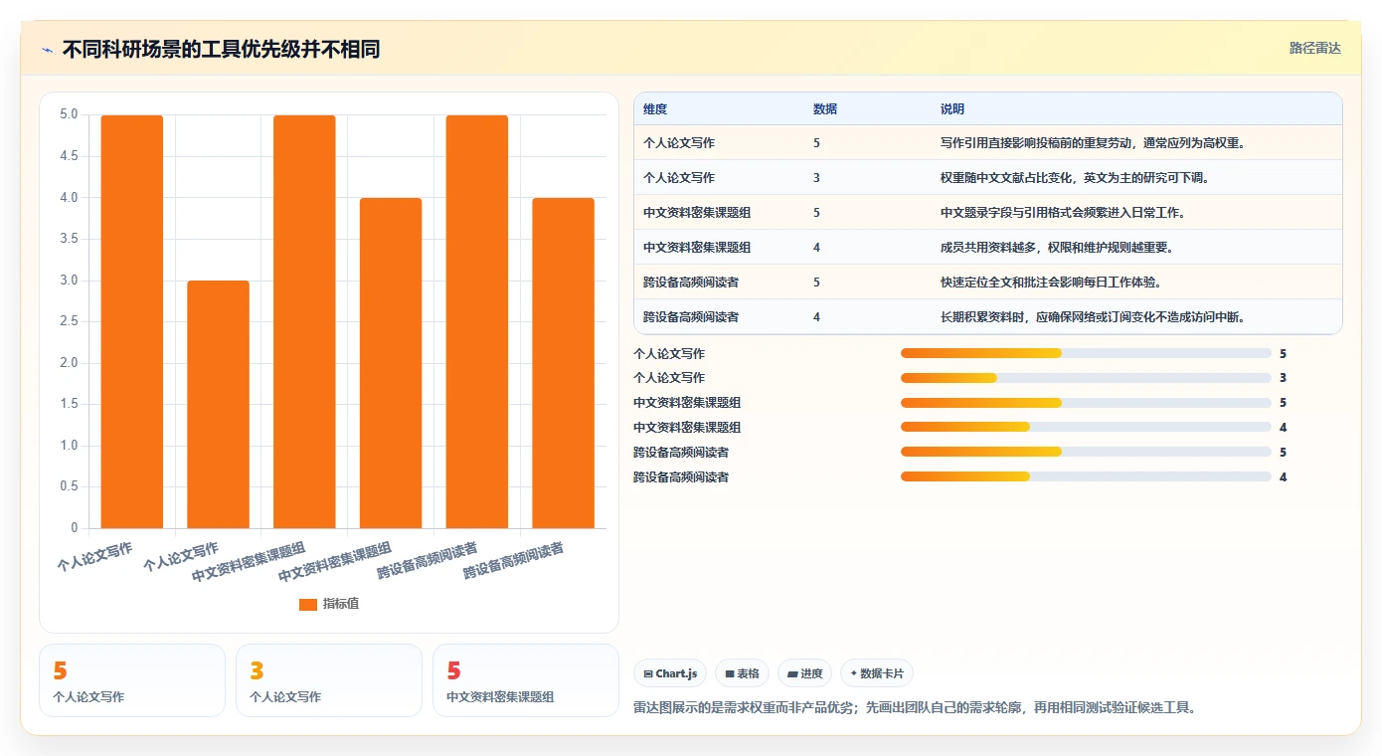Click the 1.5 y-axis label
Image resolution: width=1382 pixels, height=756 pixels.
[68, 404]
